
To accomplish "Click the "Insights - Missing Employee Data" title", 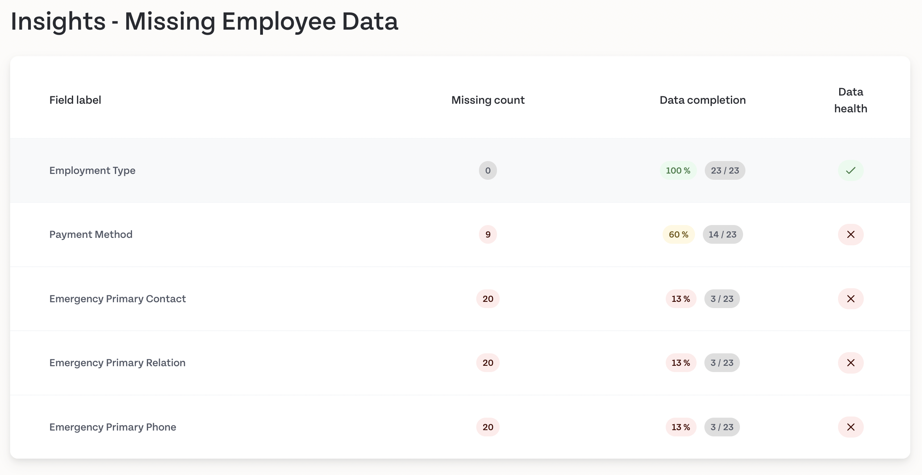I will point(204,21).
